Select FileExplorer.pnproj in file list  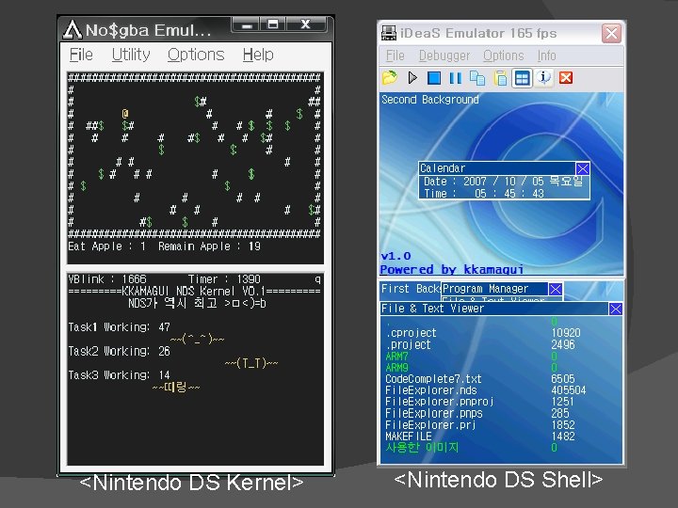tap(440, 402)
